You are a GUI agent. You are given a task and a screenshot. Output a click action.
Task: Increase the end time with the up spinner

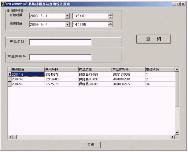point(110,23)
